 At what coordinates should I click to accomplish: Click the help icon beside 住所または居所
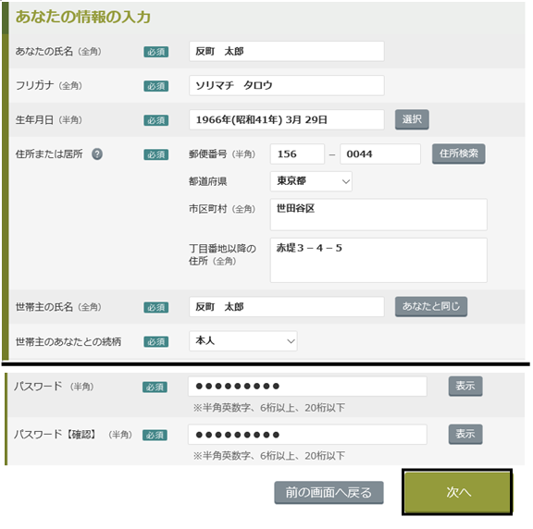(x=97, y=154)
